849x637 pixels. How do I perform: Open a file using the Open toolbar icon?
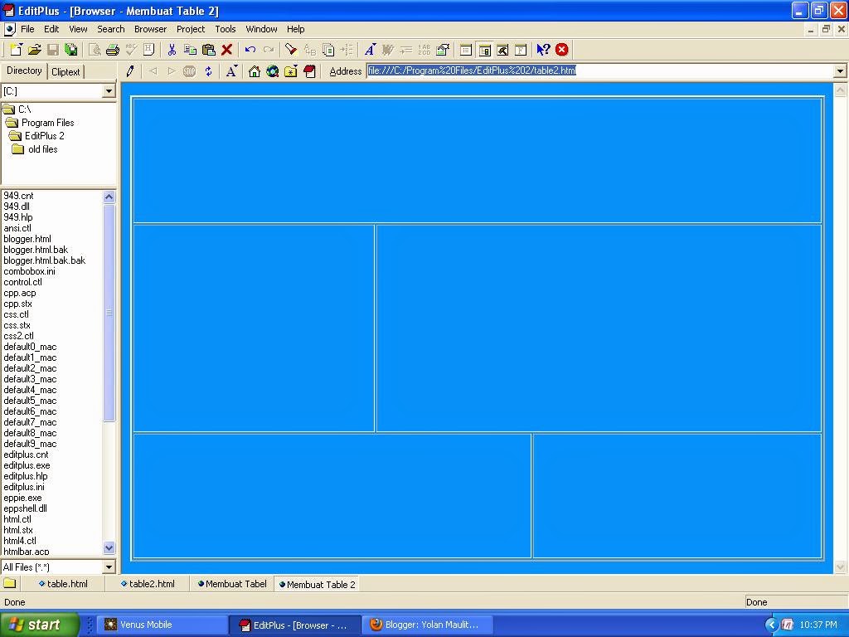34,50
